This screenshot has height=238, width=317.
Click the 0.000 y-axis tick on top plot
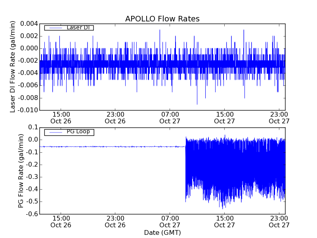coord(29,48)
